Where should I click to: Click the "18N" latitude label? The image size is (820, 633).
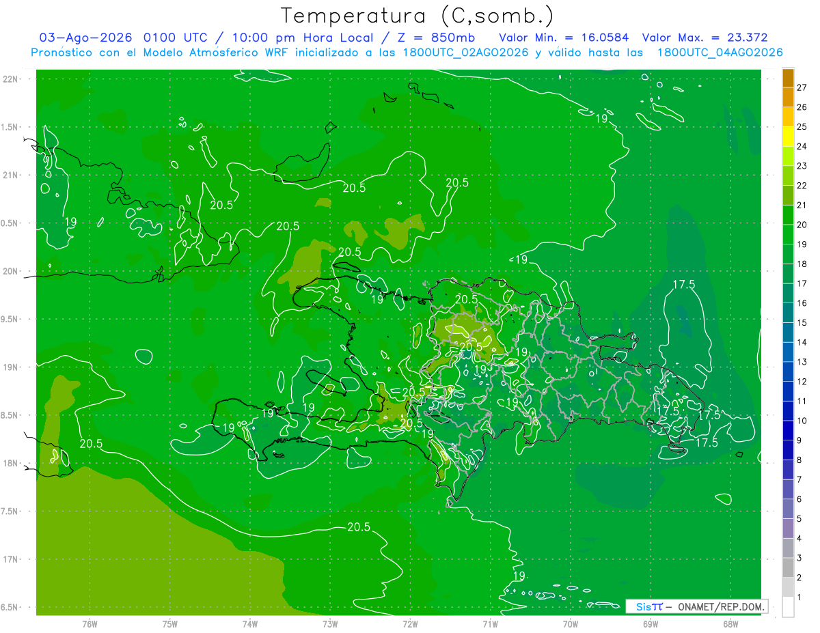pyautogui.click(x=11, y=463)
